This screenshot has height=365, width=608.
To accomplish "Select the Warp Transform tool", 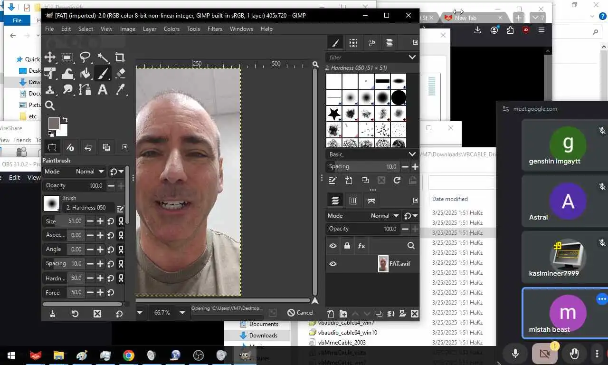I will 67,74.
